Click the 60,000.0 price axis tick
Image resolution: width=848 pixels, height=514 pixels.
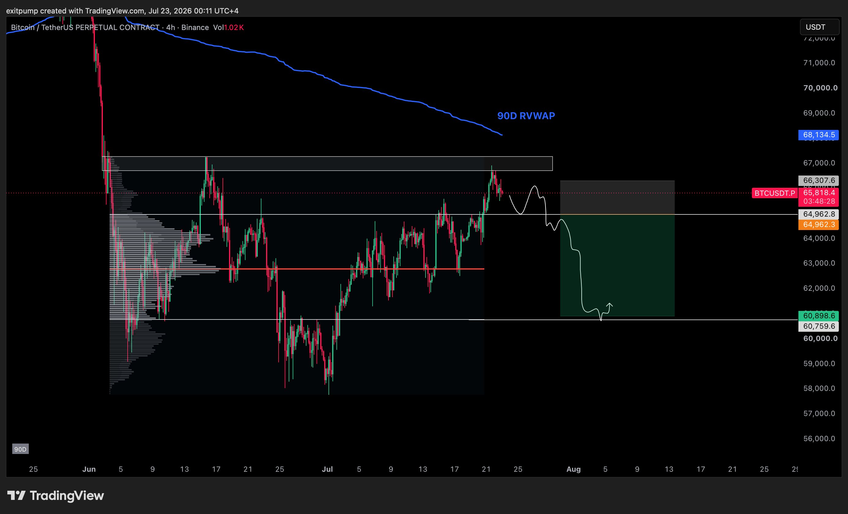[820, 338]
